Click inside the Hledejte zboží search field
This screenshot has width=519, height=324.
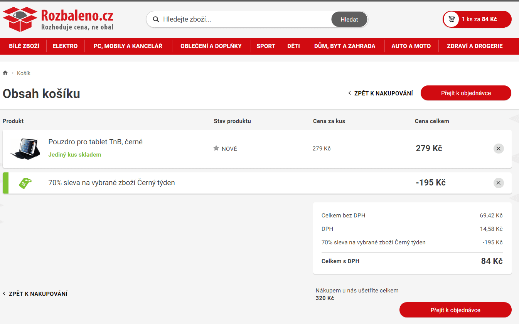231,19
